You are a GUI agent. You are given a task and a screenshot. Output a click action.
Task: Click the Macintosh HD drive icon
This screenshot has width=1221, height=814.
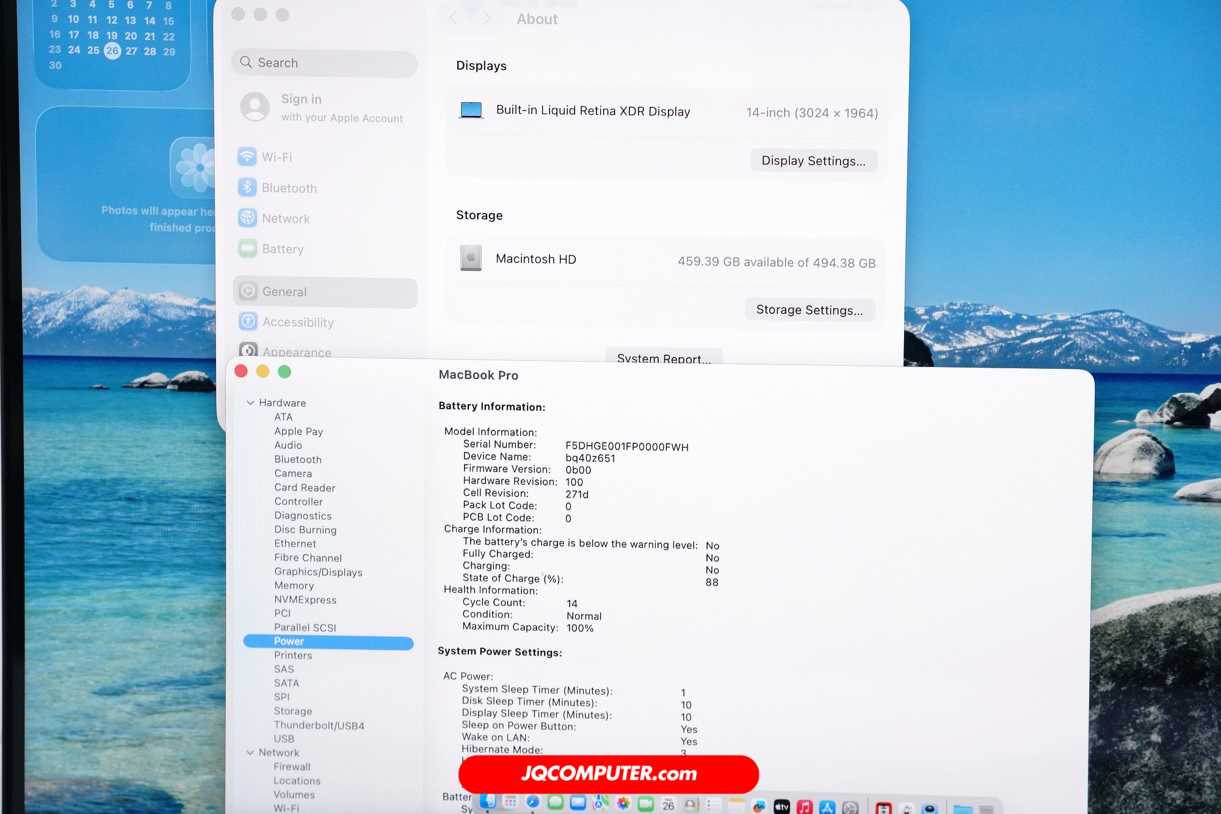471,258
